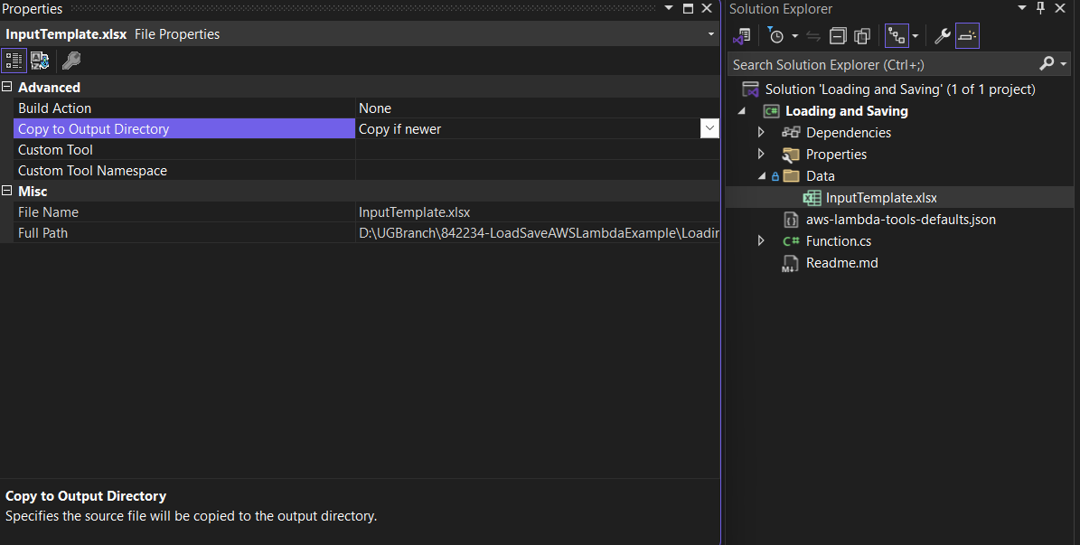Open the file nesting options dropdown arrow
1080x545 pixels.
[916, 36]
